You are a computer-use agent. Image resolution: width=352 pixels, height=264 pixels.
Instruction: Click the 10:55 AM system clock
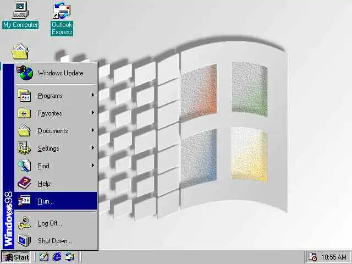[x=334, y=257]
